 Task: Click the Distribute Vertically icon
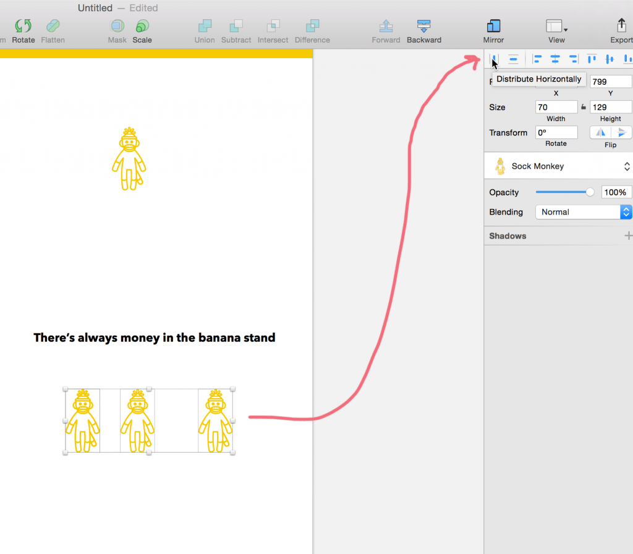tap(513, 59)
